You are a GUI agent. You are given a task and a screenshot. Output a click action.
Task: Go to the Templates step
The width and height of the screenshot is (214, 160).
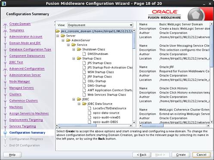point(17,30)
